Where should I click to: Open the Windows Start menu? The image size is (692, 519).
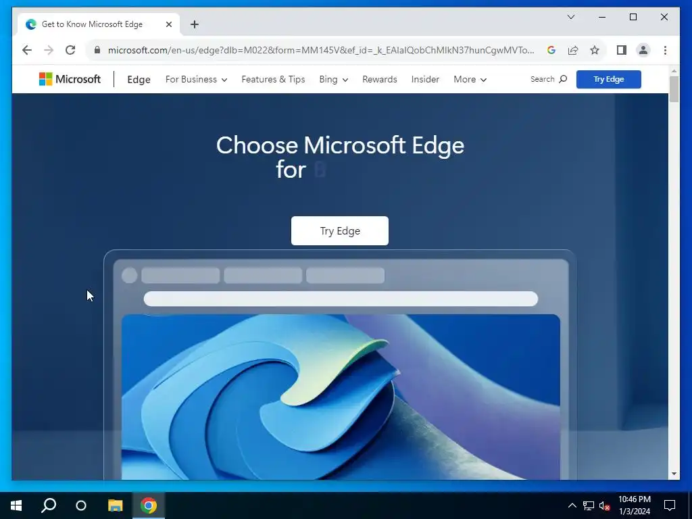pos(16,505)
